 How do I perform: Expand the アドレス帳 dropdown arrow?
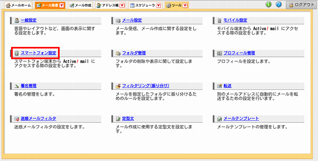[122, 6]
